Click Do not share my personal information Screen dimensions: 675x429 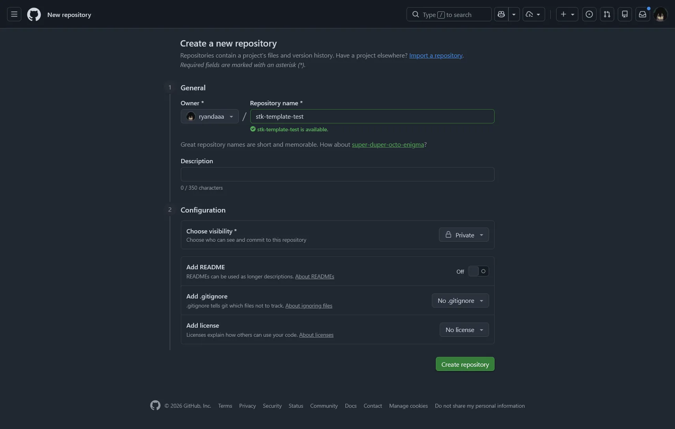480,406
